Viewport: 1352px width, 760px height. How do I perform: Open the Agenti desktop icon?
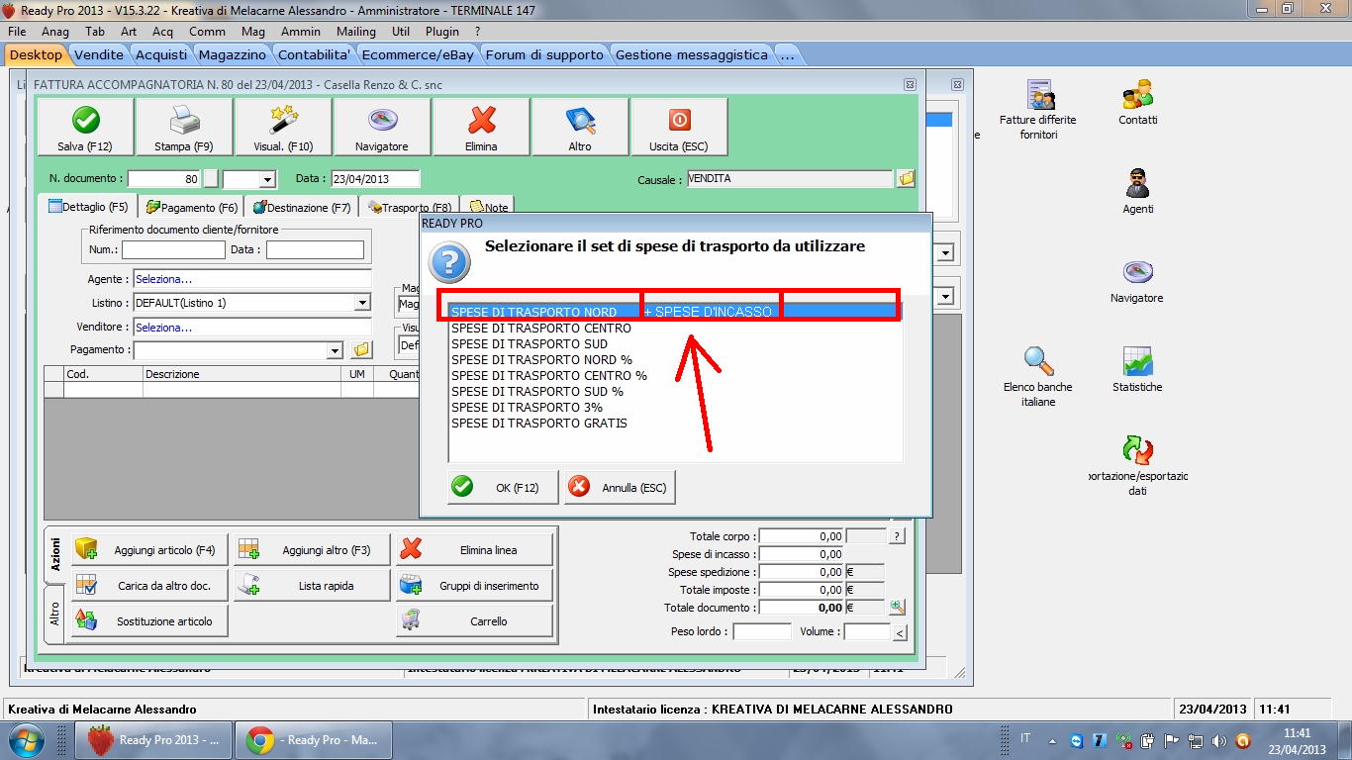[1137, 191]
